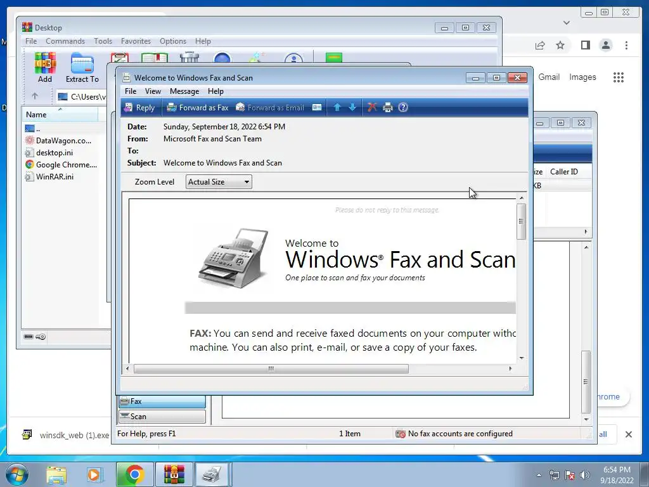Click the print icon in fax toolbar
This screenshot has width=649, height=487.
(387, 108)
